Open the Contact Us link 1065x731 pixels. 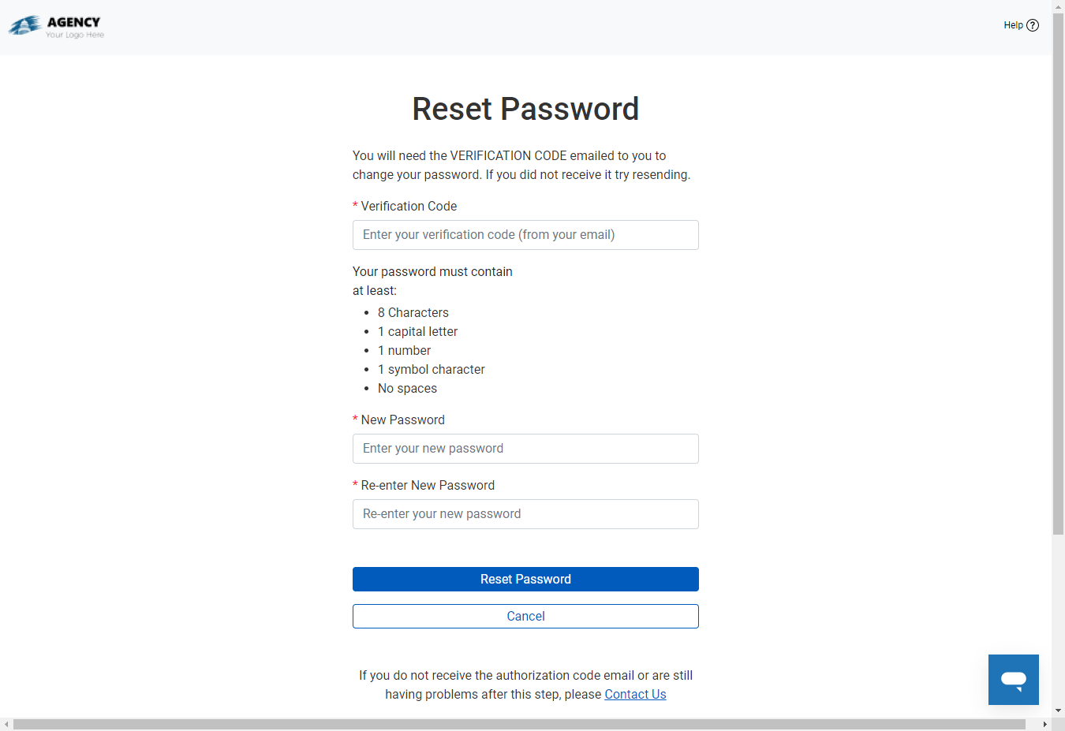[x=635, y=694]
